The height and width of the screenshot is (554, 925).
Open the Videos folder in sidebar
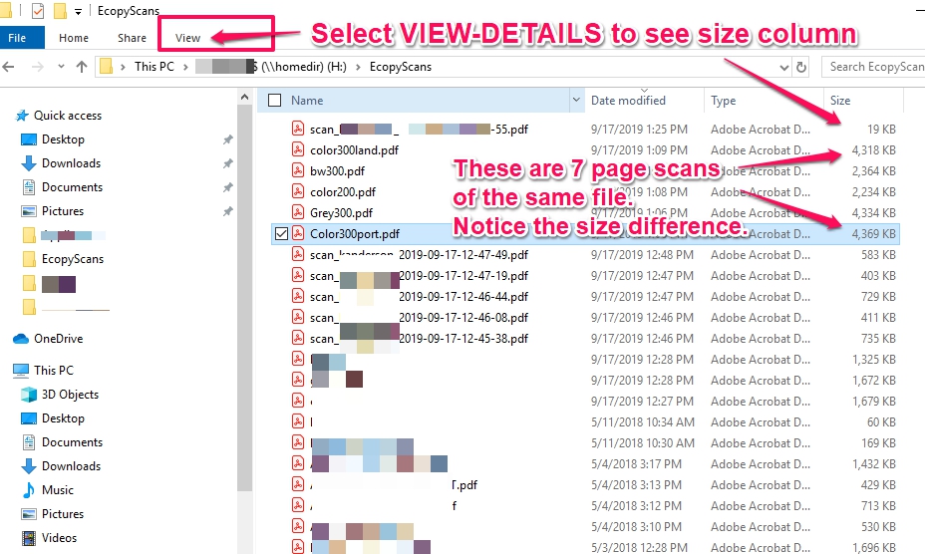click(x=59, y=538)
